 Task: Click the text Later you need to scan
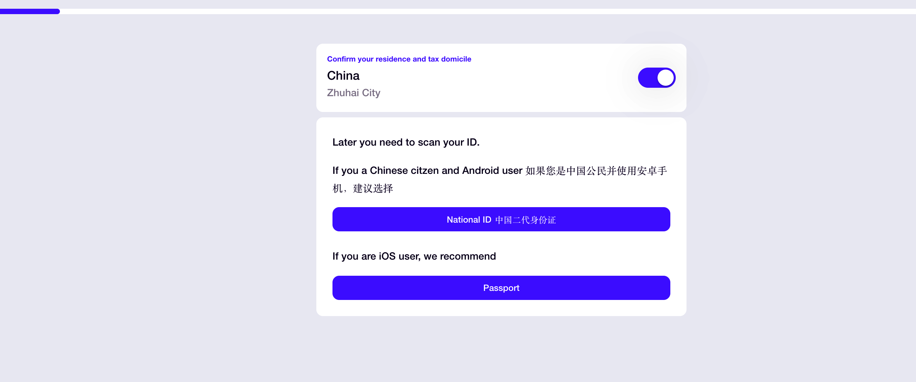pos(406,142)
